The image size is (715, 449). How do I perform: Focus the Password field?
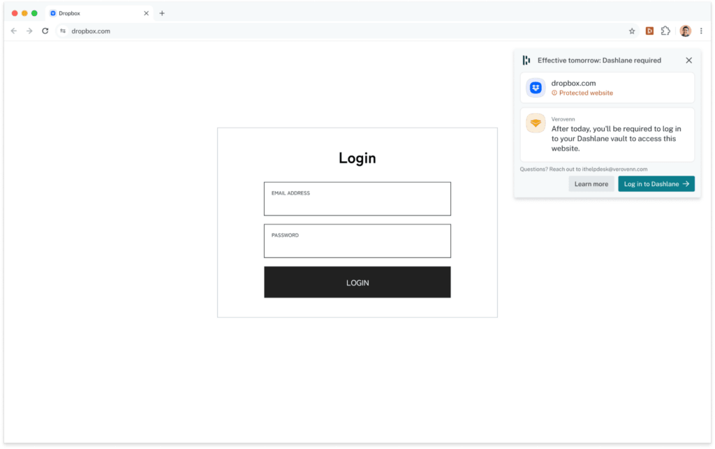pyautogui.click(x=357, y=241)
